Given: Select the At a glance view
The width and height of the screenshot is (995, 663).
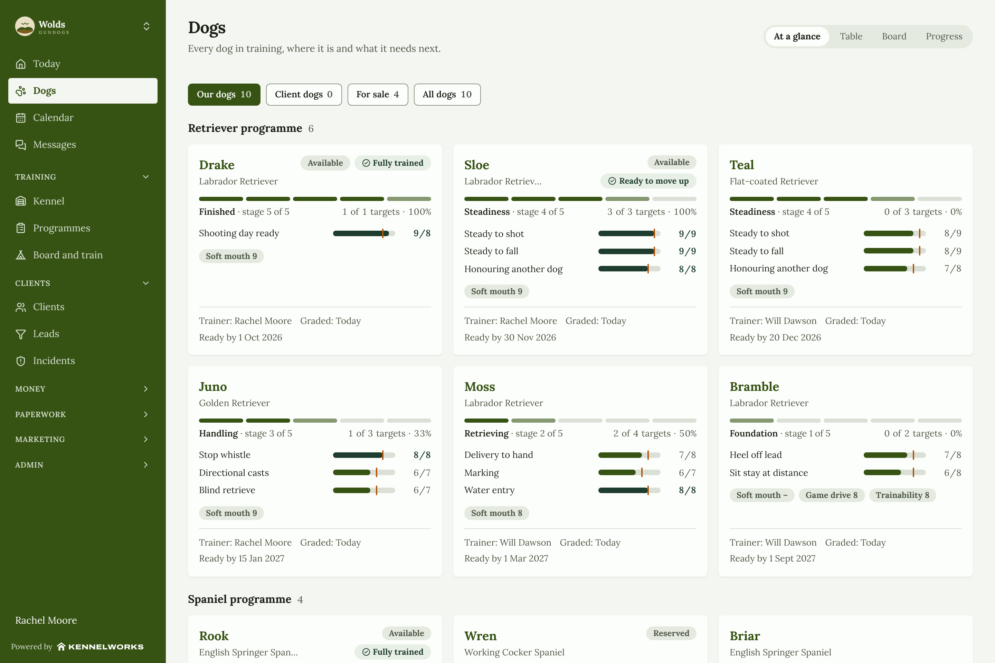Looking at the screenshot, I should point(797,36).
